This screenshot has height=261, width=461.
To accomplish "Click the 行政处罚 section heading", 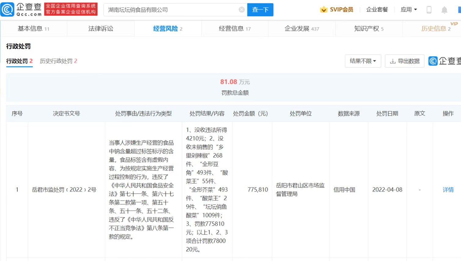I will point(18,46).
